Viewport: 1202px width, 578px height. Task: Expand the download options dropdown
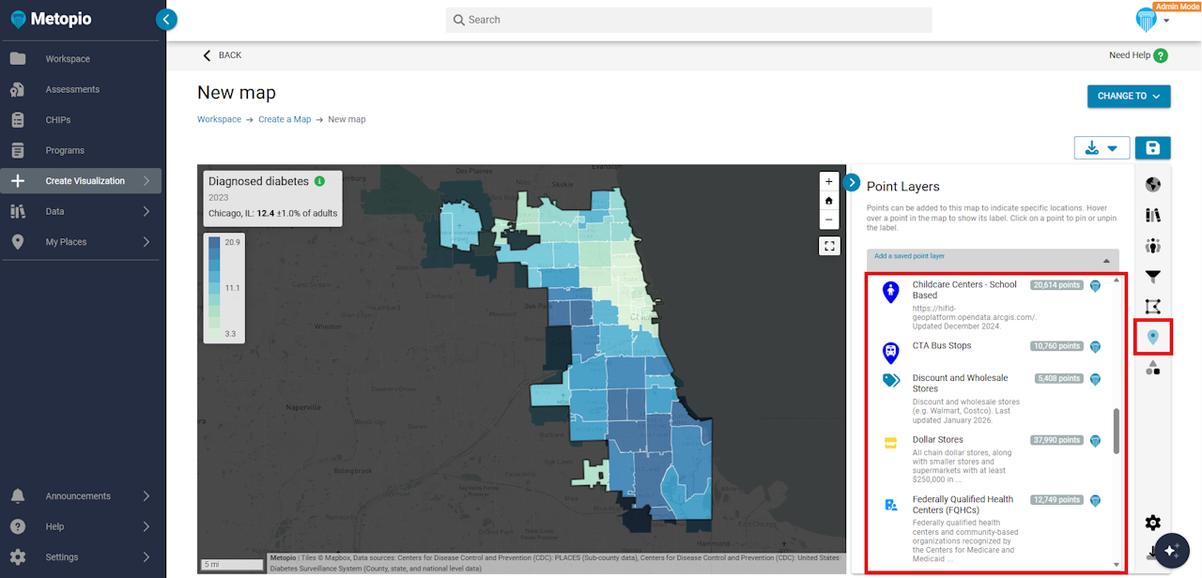(1102, 148)
